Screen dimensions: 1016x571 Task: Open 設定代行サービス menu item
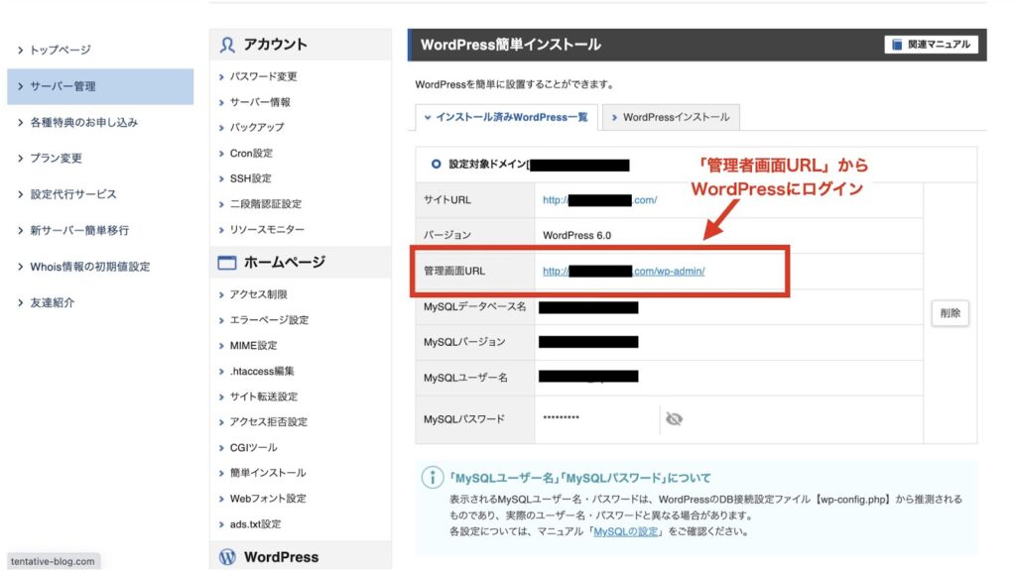coord(73,194)
